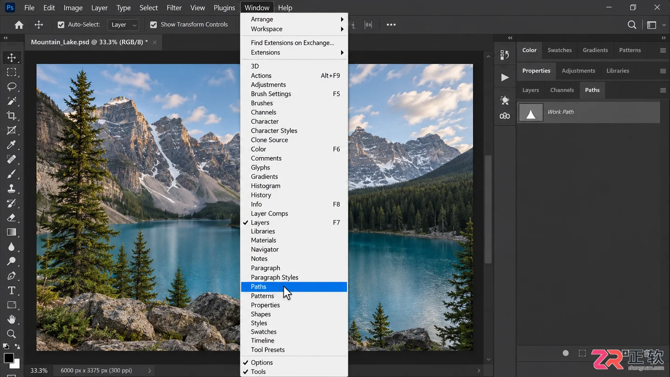Select the Crop tool
670x377 pixels.
[12, 115]
